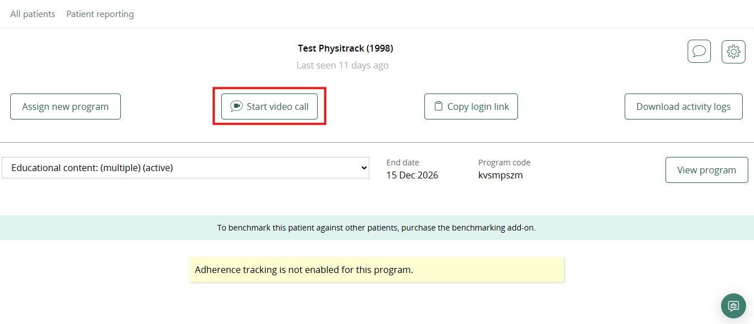Open the support chatbot bubble

click(x=734, y=306)
